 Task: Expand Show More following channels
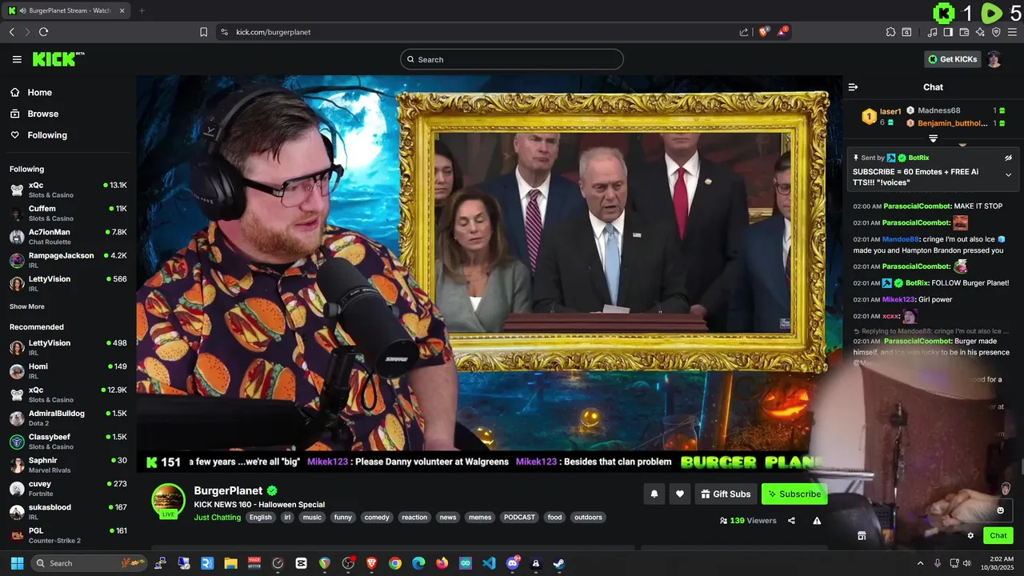pyautogui.click(x=27, y=306)
